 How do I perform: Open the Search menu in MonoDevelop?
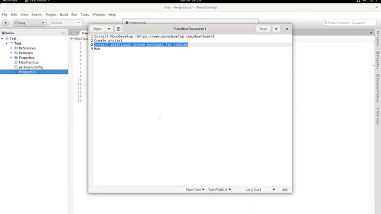pos(37,15)
